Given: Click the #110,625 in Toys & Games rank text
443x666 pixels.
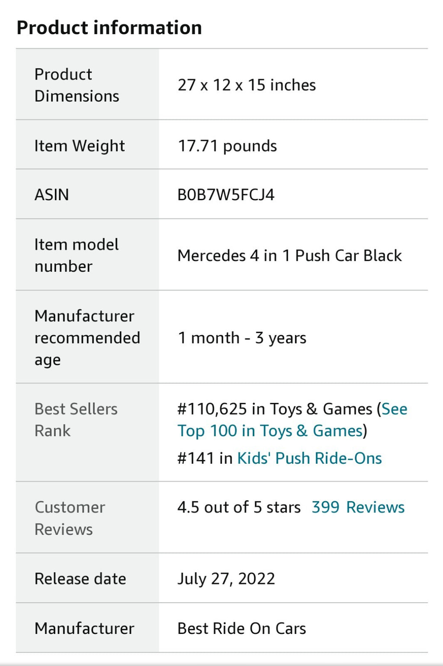Looking at the screenshot, I should tap(274, 409).
